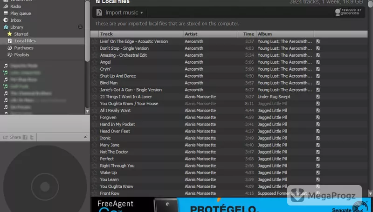Click the yellow Starred star icon
Image resolution: width=373 pixels, height=212 pixels.
9,34
